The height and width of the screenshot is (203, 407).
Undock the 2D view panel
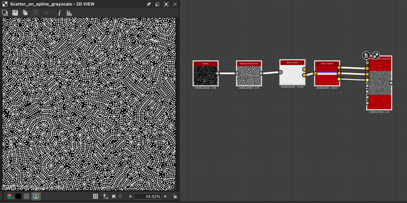pos(157,4)
